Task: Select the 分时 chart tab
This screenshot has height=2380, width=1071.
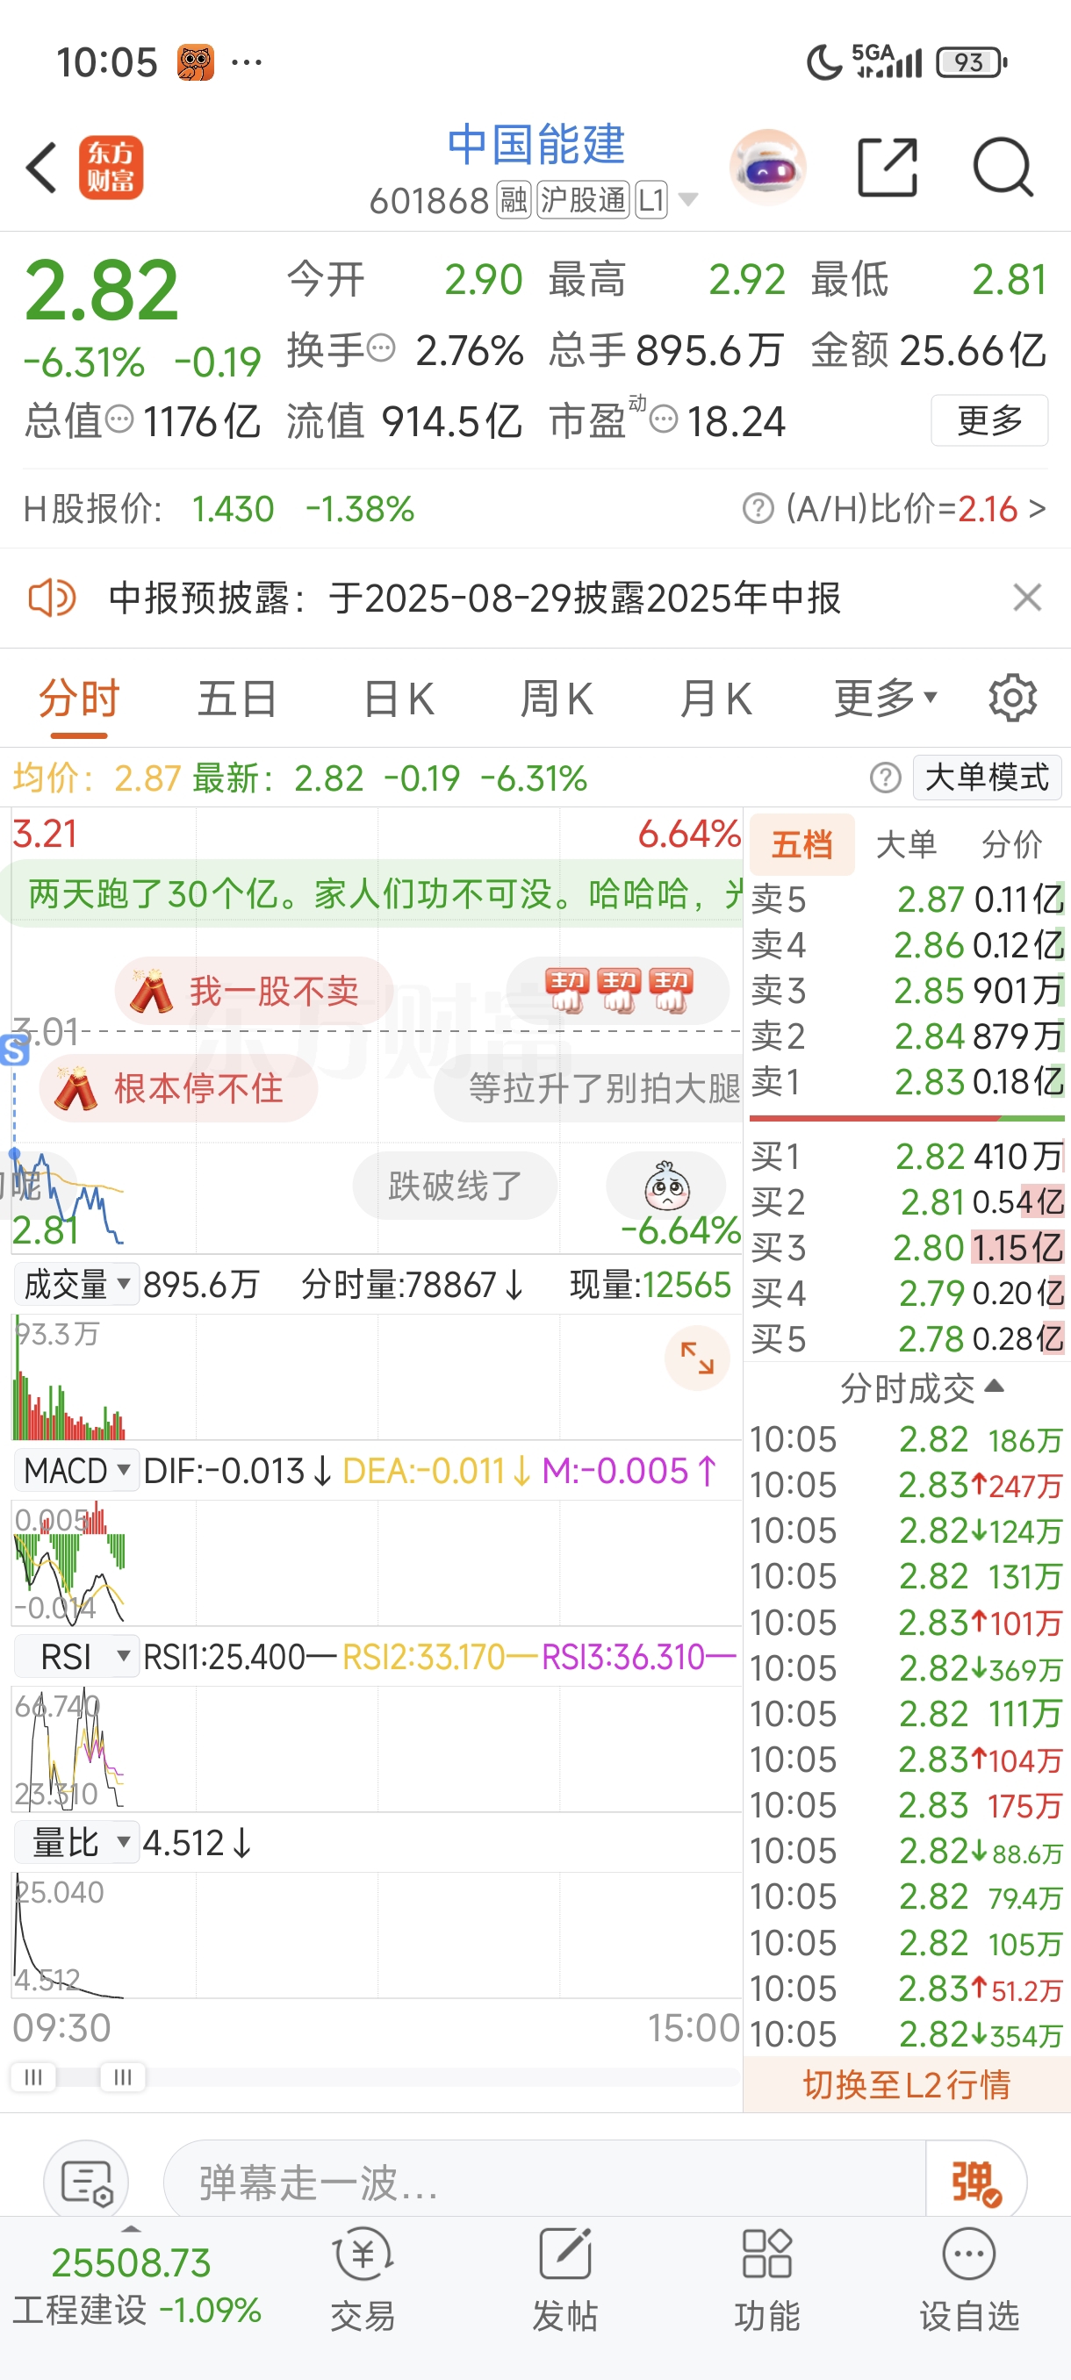Action: pos(78,699)
